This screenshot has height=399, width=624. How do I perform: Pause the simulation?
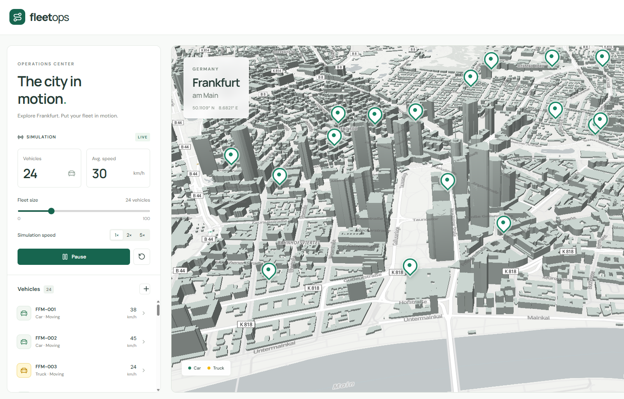[x=74, y=257]
